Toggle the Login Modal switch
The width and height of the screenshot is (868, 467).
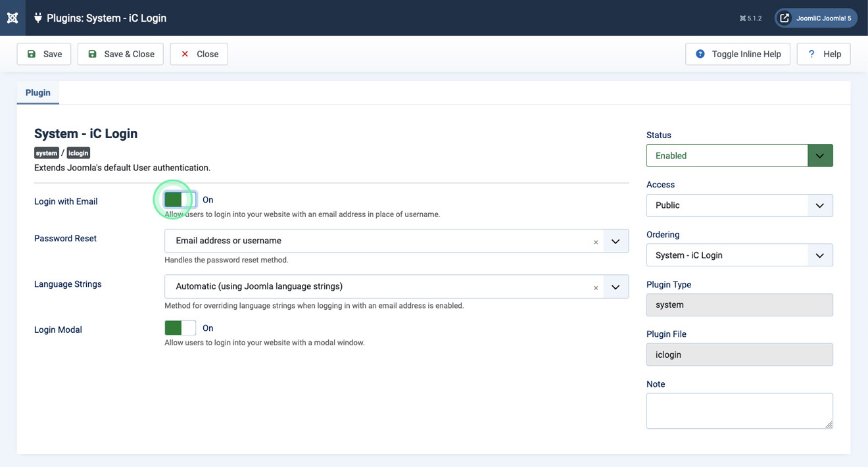(x=180, y=328)
